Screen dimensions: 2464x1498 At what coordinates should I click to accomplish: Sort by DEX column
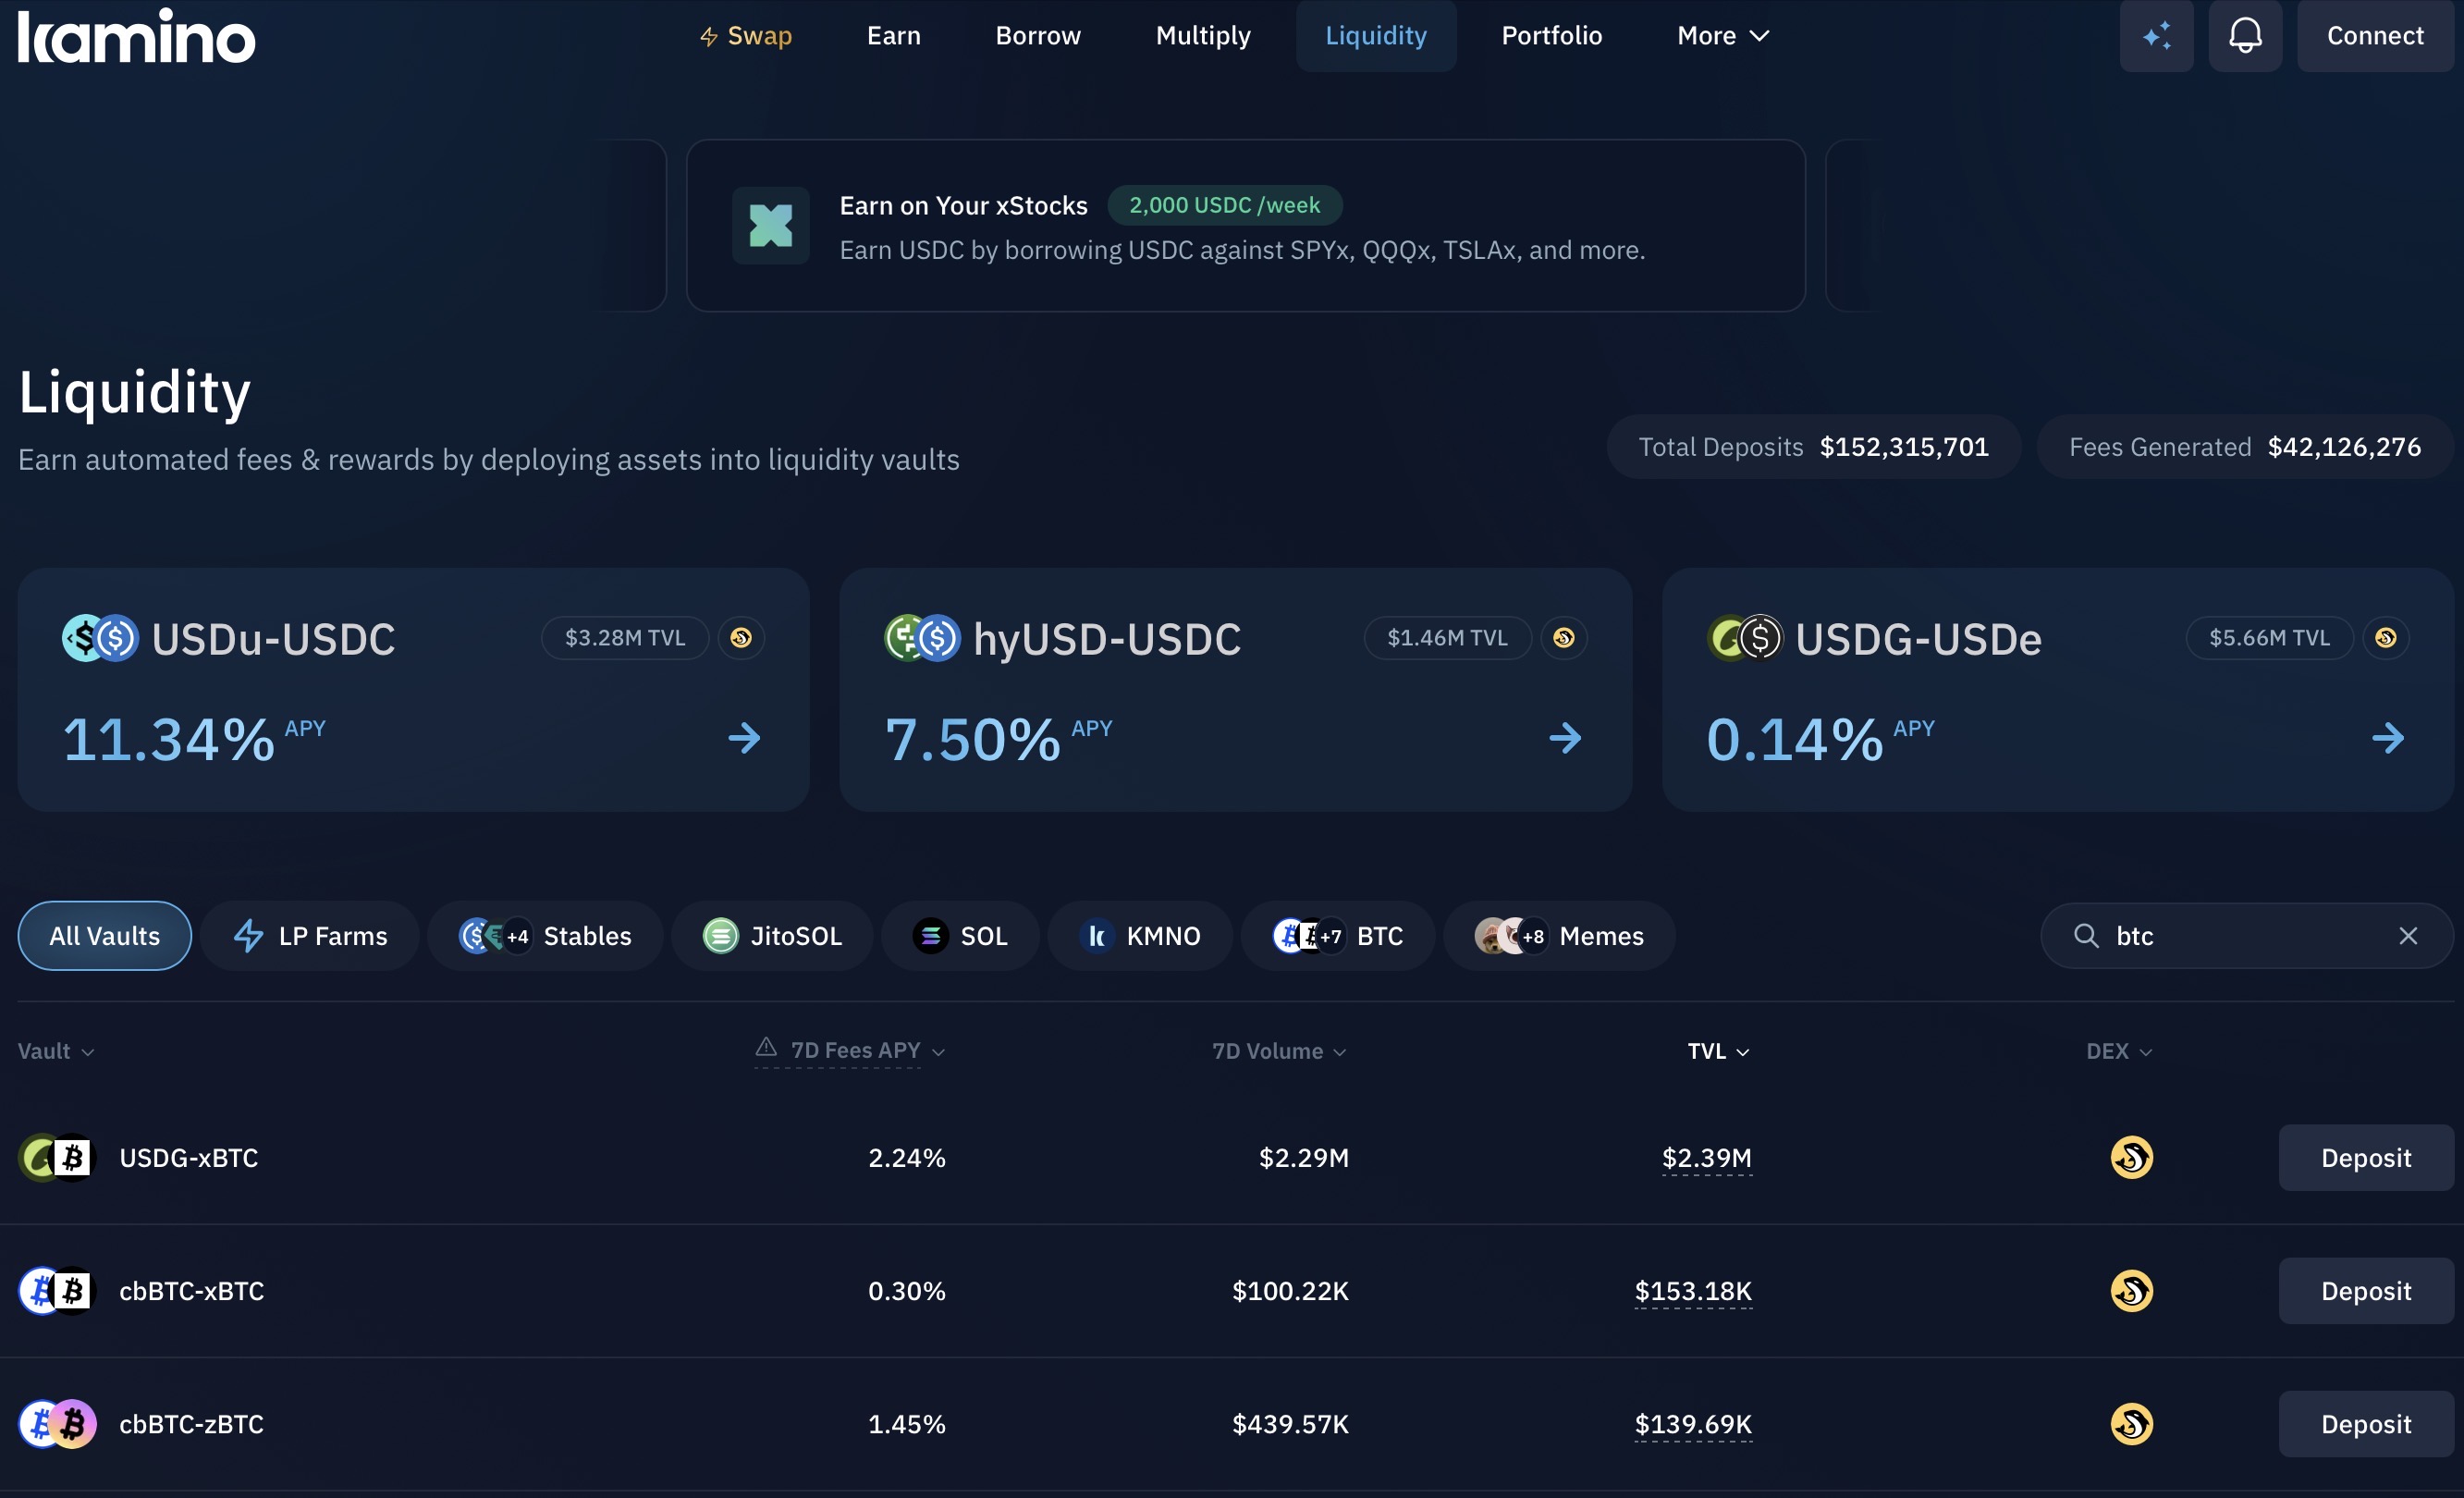point(2119,1051)
